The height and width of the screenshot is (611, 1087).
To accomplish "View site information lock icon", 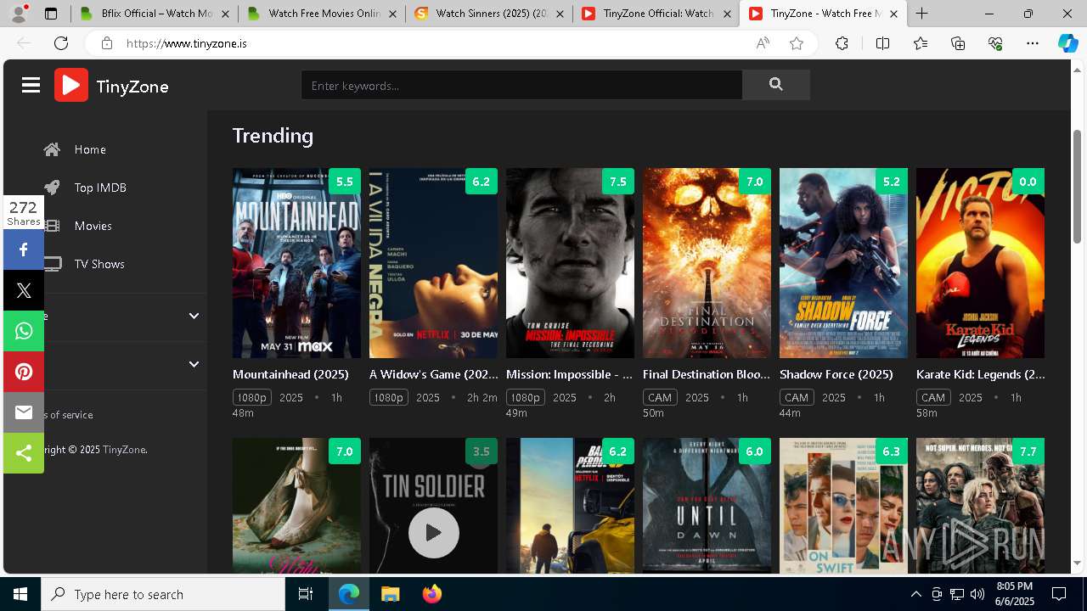I will (106, 43).
